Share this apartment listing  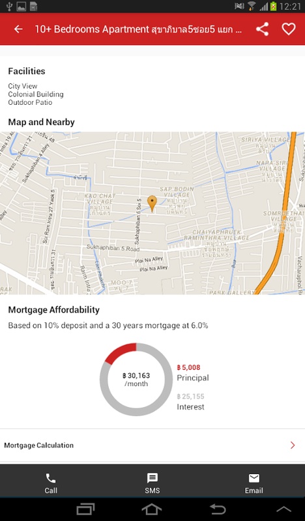[262, 29]
